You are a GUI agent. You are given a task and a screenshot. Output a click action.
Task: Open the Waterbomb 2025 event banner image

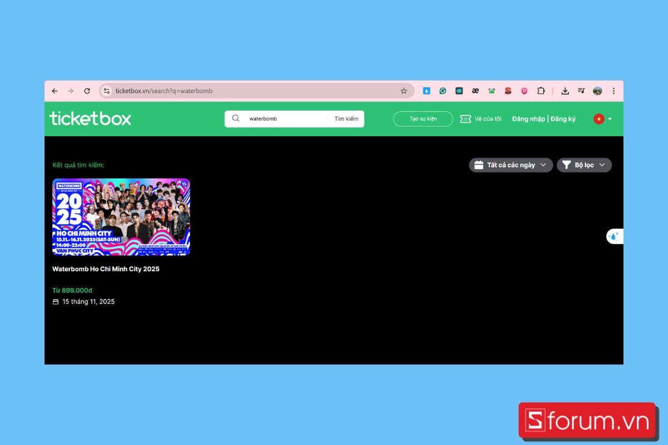click(121, 217)
